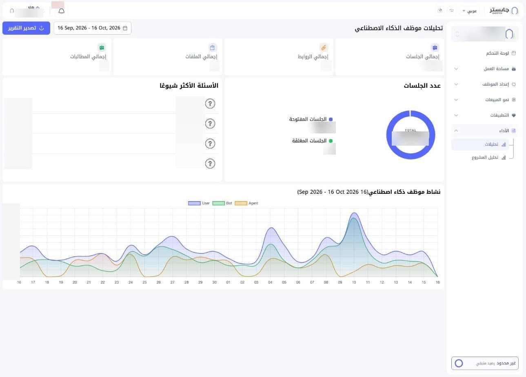
Task: Toggle الجلسات المفتوحة legend entry
Action: [311, 119]
